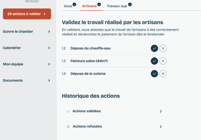
Task: Refuse the Dépose du chauffe-eau task
Action: pyautogui.click(x=163, y=48)
